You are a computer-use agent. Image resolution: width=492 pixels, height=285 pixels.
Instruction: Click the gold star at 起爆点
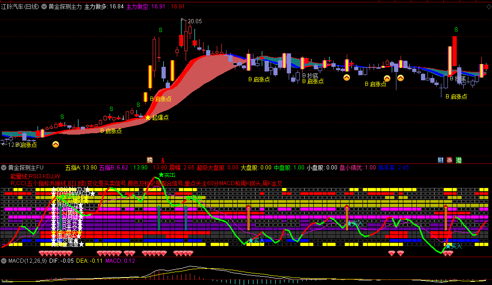pyautogui.click(x=148, y=118)
